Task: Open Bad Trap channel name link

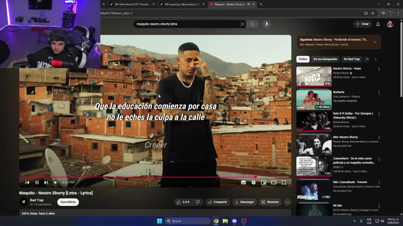Action: coord(37,200)
